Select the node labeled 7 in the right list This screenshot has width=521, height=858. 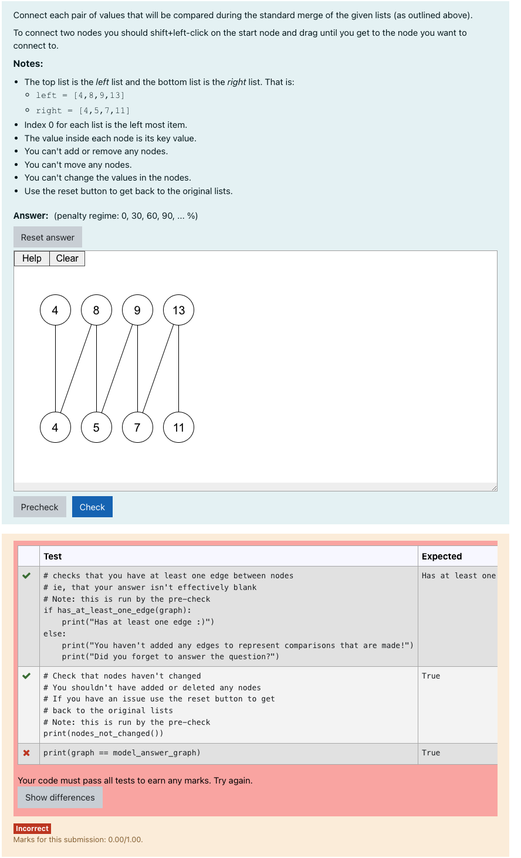click(137, 428)
